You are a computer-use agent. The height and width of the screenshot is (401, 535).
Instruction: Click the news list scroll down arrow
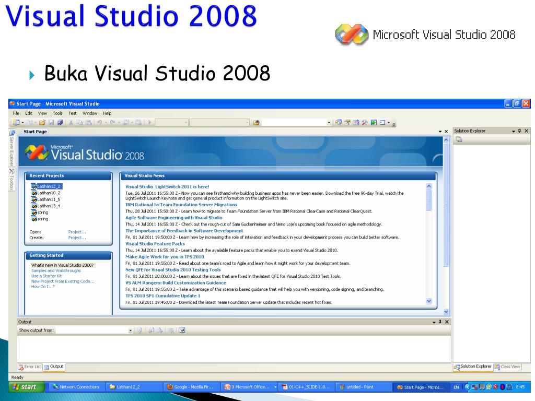click(x=429, y=301)
